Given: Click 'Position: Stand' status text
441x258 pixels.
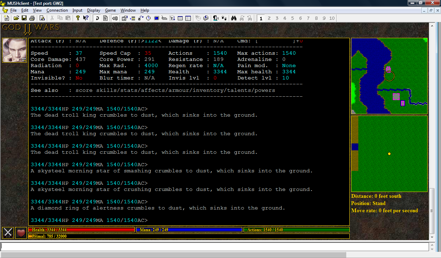Looking at the screenshot, I should pos(368,203).
